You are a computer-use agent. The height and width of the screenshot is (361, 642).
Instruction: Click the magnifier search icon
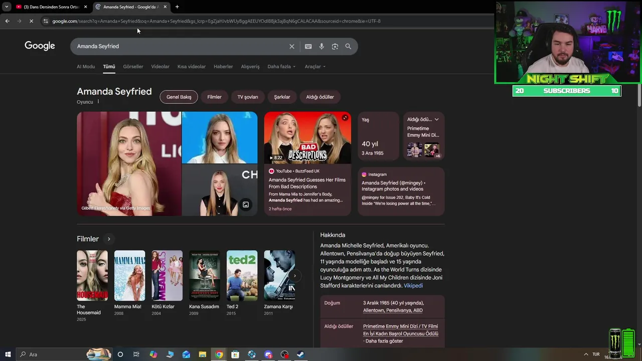[348, 46]
